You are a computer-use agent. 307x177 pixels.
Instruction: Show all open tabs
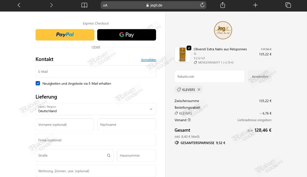(x=287, y=5)
